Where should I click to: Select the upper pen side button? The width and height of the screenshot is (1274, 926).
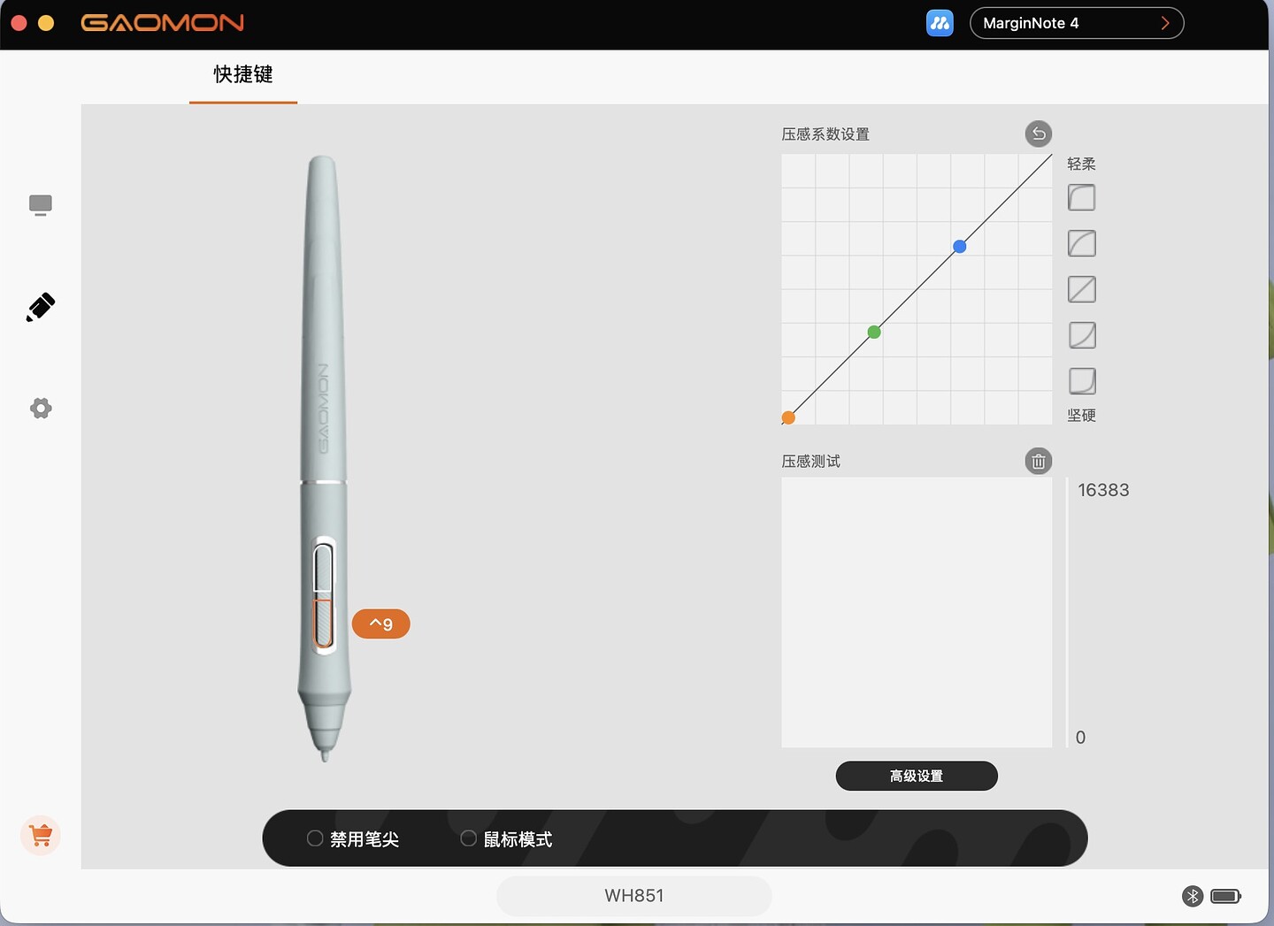coord(324,568)
